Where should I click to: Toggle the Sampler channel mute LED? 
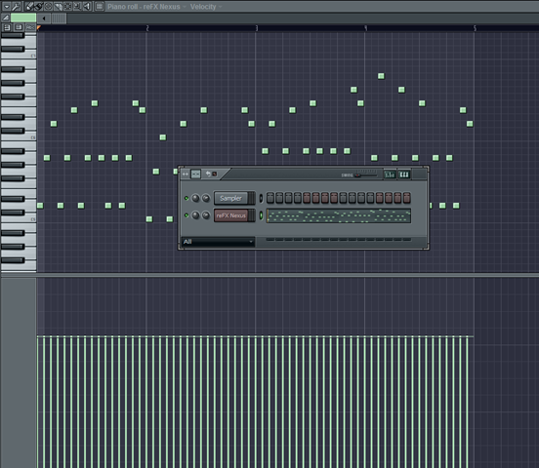(187, 198)
